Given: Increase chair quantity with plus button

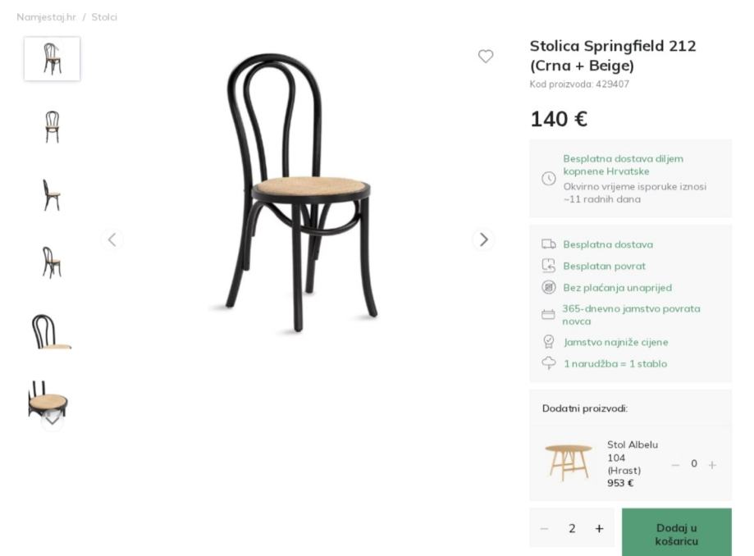Looking at the screenshot, I should [x=599, y=529].
